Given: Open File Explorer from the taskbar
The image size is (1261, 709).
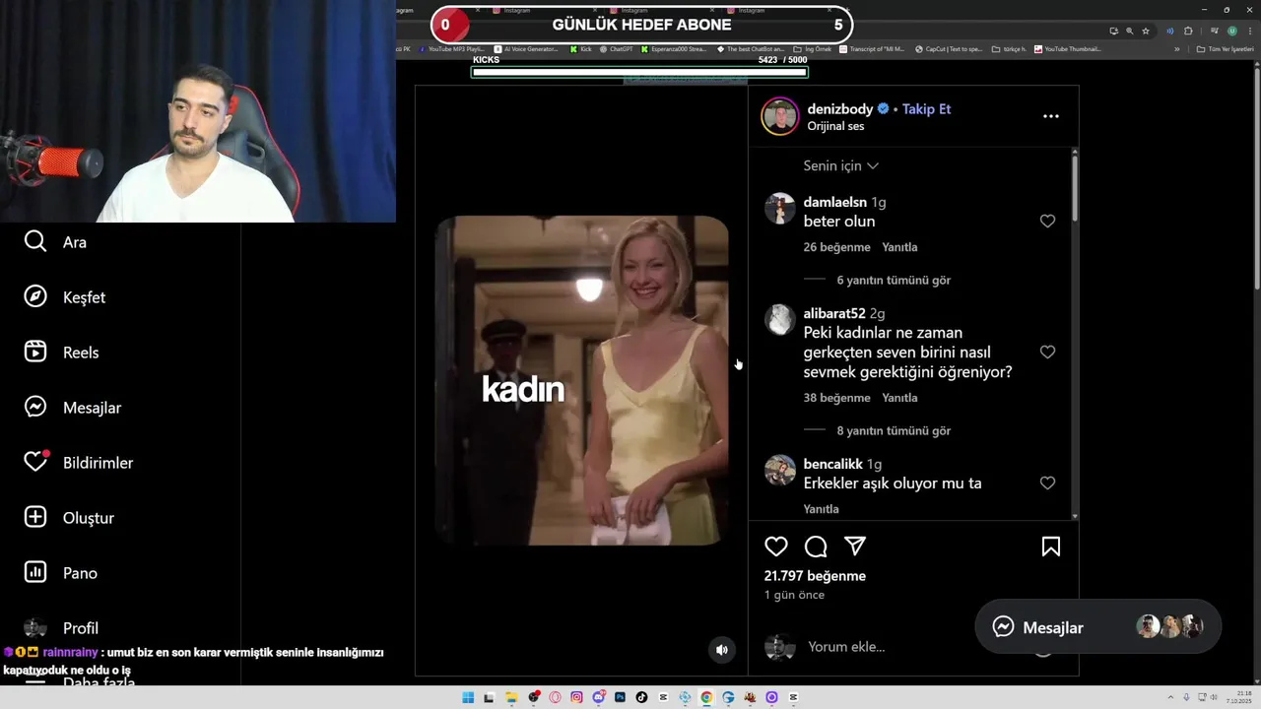Looking at the screenshot, I should coord(511,697).
